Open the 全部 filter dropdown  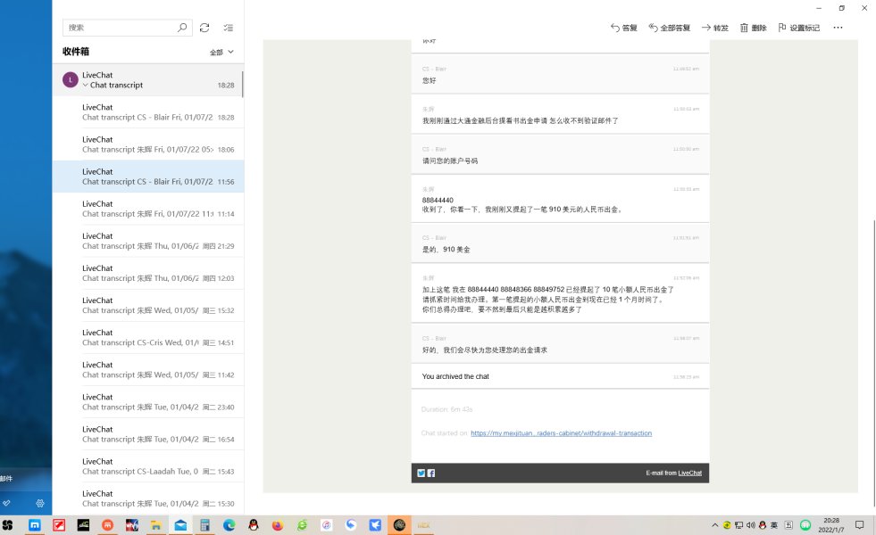(221, 52)
